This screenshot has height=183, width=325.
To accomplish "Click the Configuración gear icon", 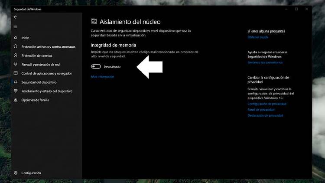I will (x=16, y=173).
